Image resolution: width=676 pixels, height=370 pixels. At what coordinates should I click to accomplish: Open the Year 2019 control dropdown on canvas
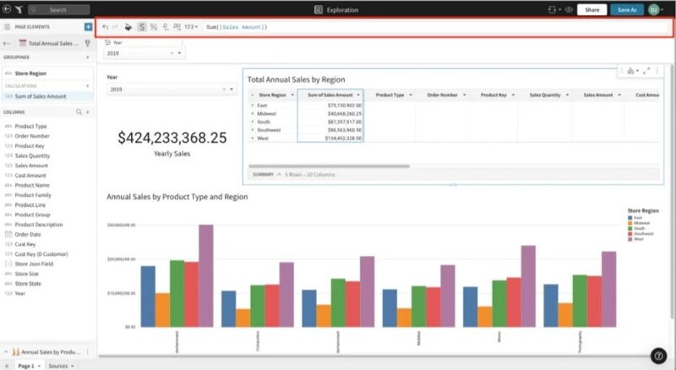click(232, 90)
